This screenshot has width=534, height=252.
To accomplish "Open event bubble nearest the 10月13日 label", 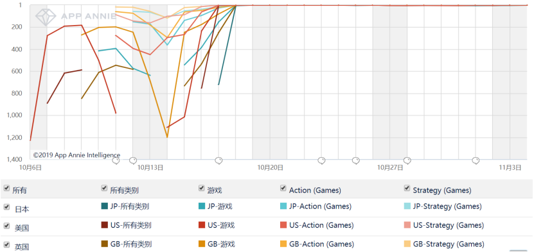I will [133, 160].
